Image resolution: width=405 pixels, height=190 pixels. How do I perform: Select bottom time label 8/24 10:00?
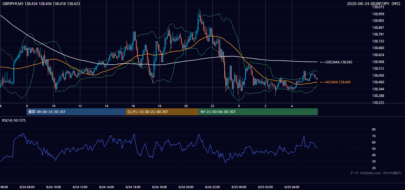(x=54, y=187)
